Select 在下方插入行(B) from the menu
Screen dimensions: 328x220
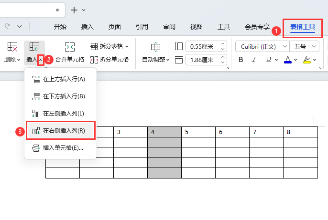click(60, 96)
